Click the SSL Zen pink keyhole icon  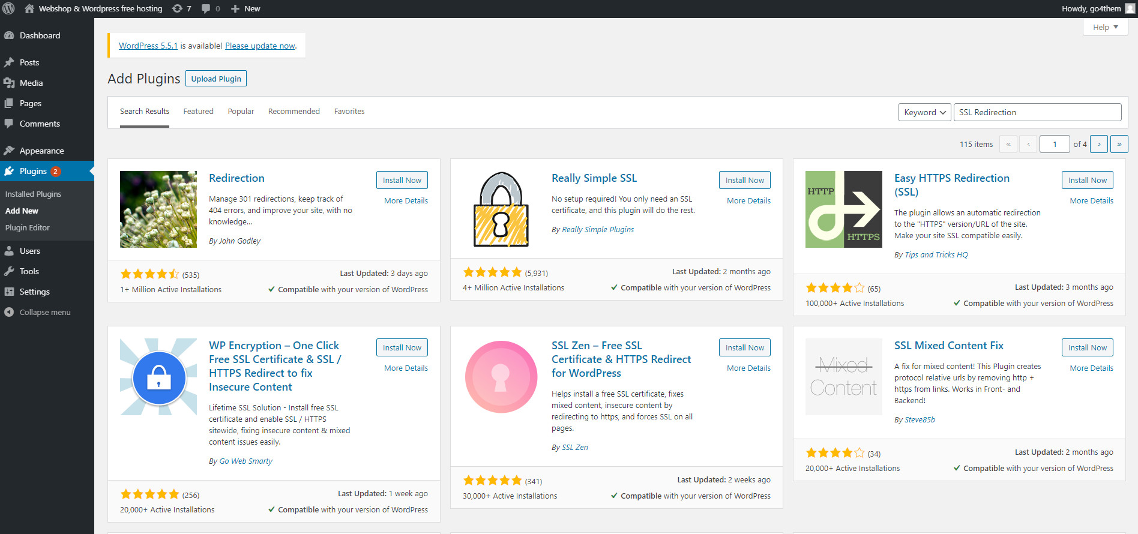(501, 377)
